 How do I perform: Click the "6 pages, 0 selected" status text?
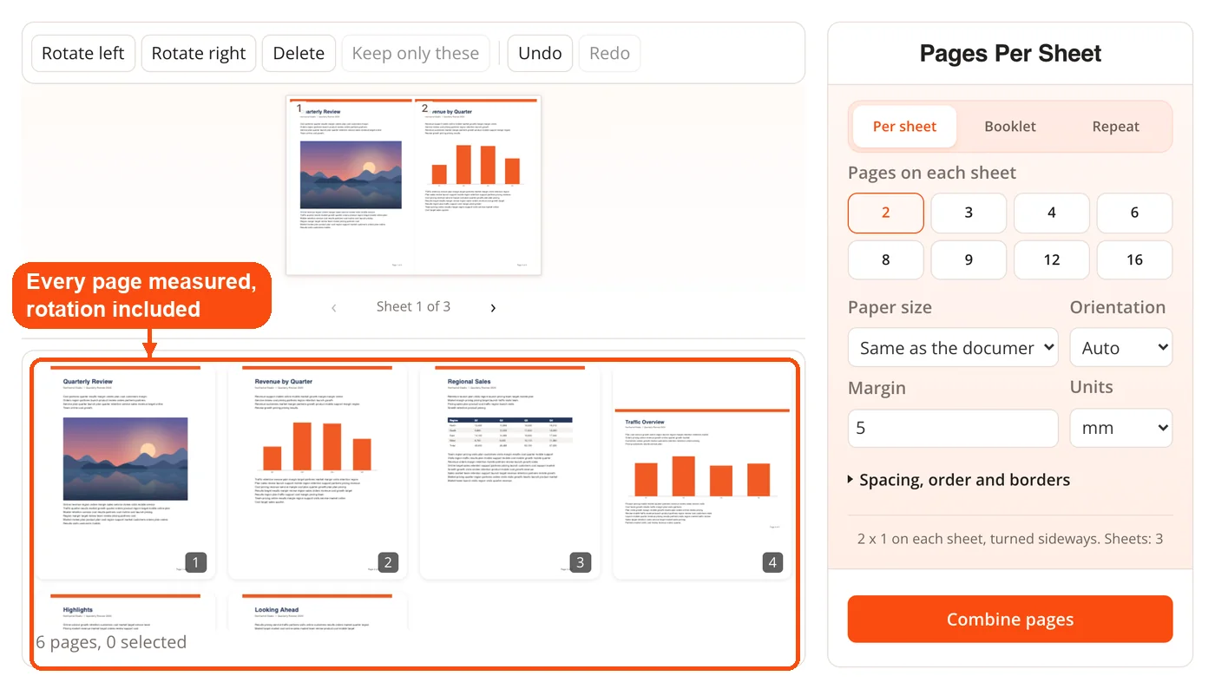111,642
